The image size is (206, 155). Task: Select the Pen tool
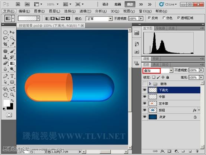tap(5, 76)
